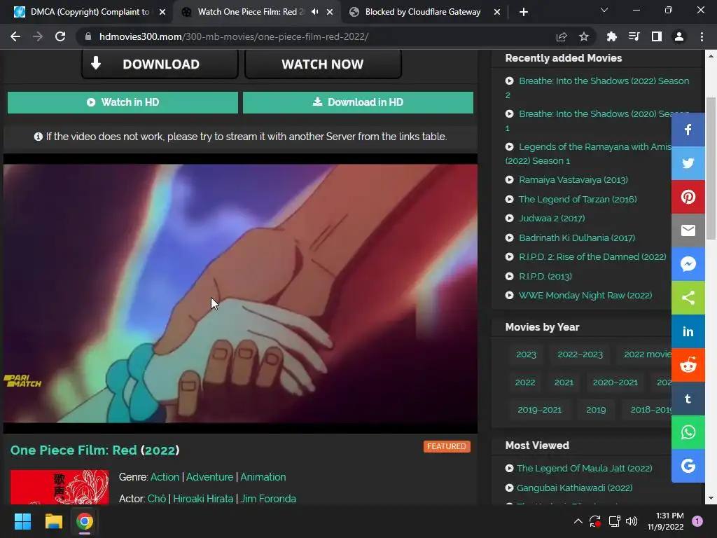The width and height of the screenshot is (717, 538).
Task: Click the big DOWNLOAD button
Action: (x=160, y=64)
